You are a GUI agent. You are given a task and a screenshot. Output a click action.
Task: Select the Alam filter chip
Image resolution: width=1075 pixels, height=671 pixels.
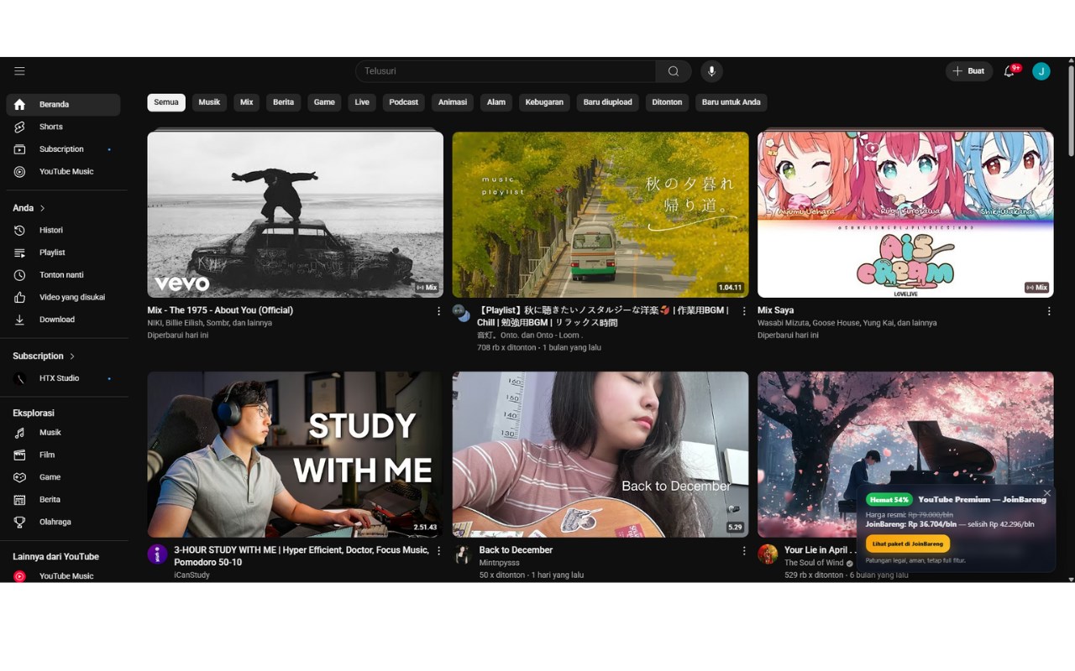496,102
